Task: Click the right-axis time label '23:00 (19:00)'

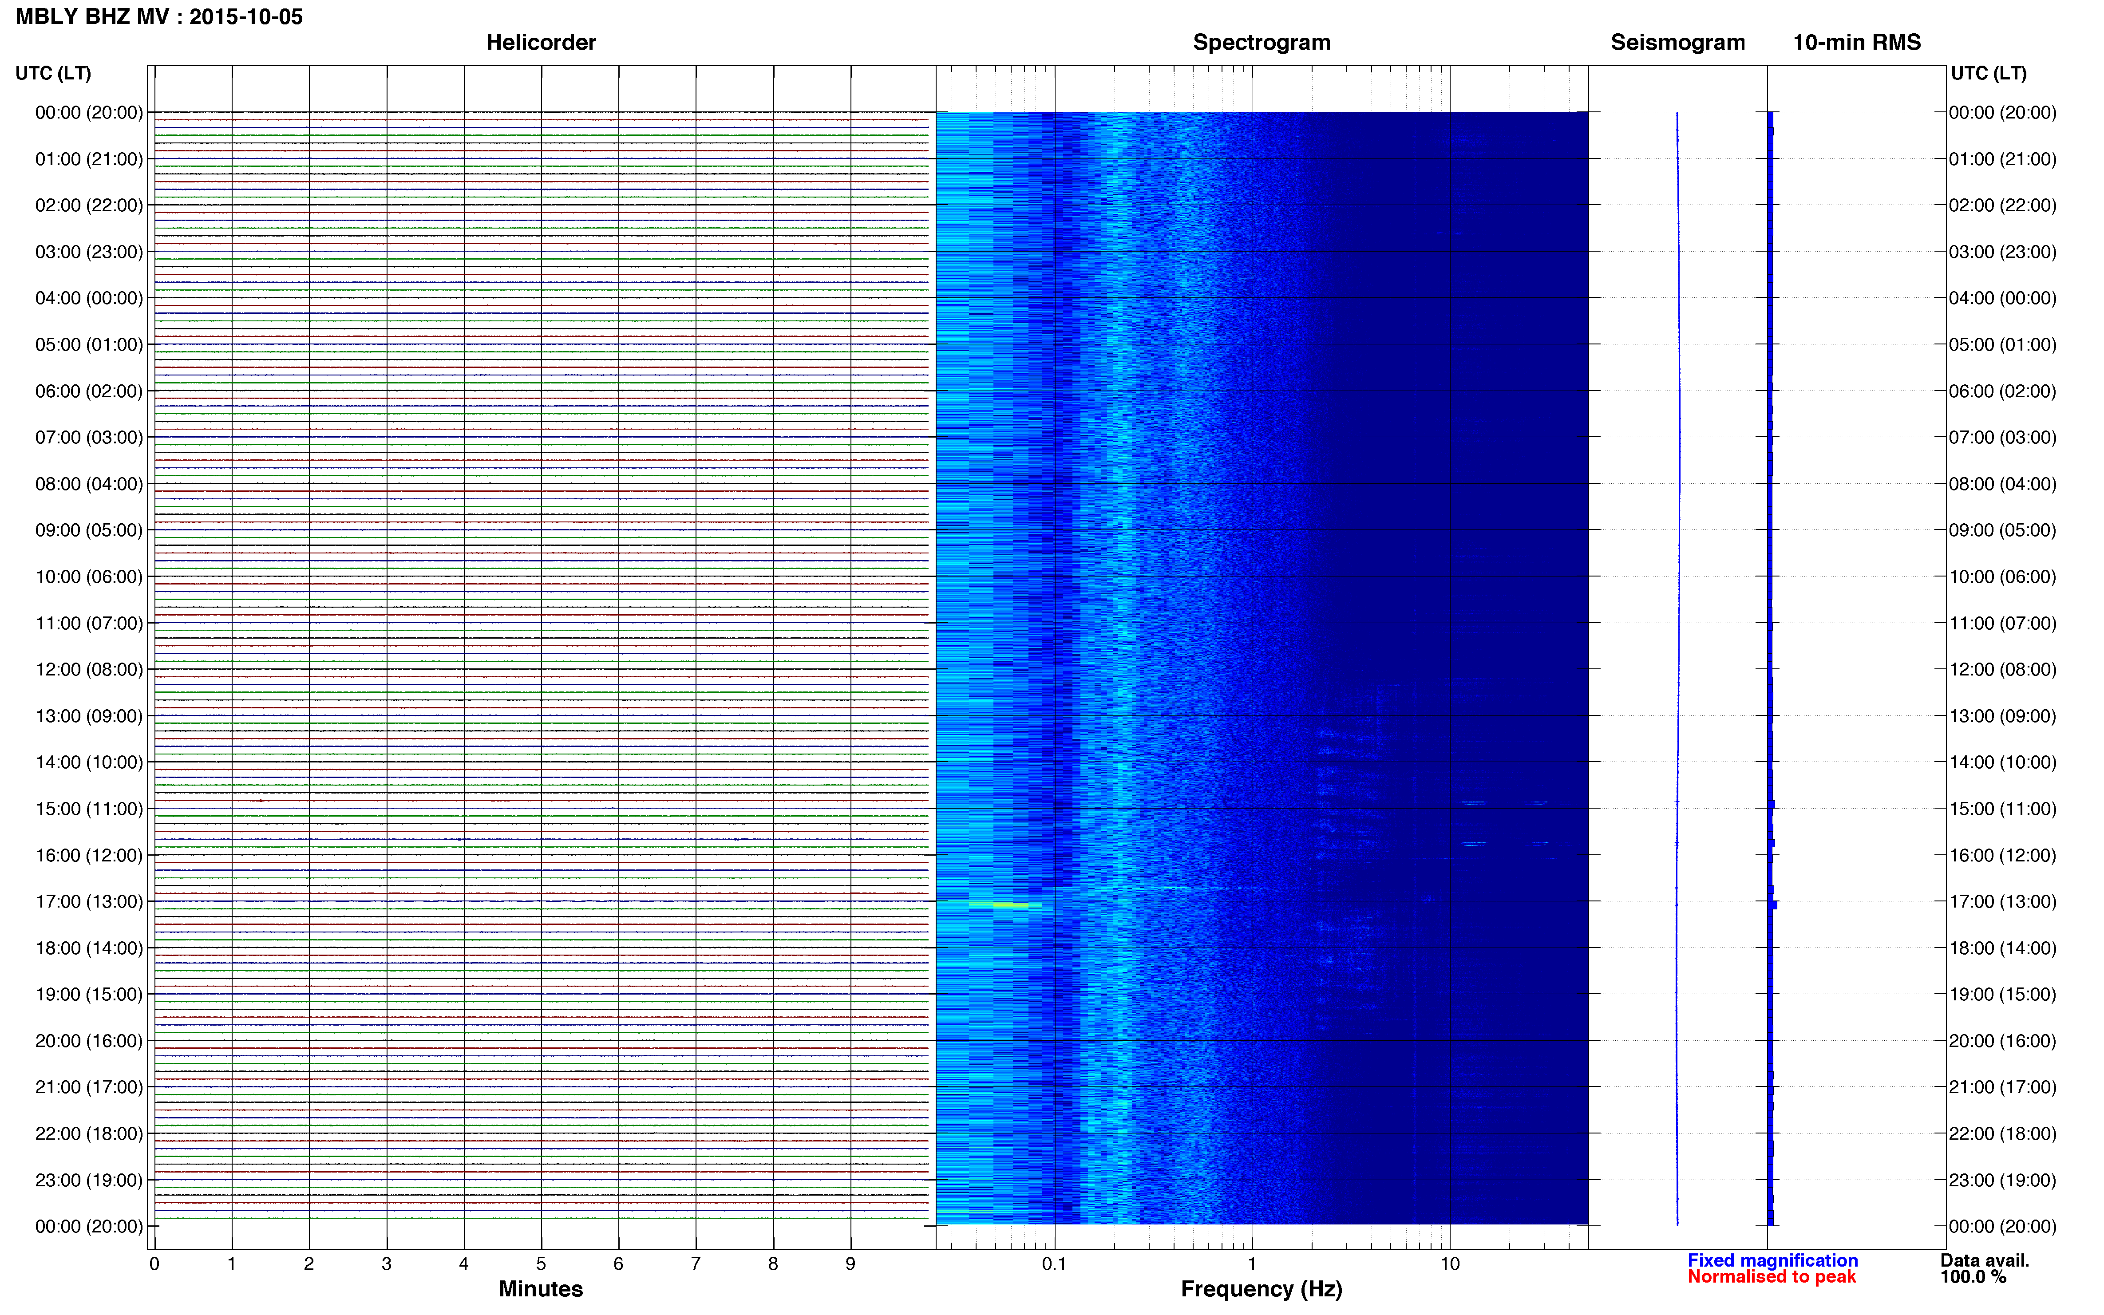Action: coord(2002,1180)
